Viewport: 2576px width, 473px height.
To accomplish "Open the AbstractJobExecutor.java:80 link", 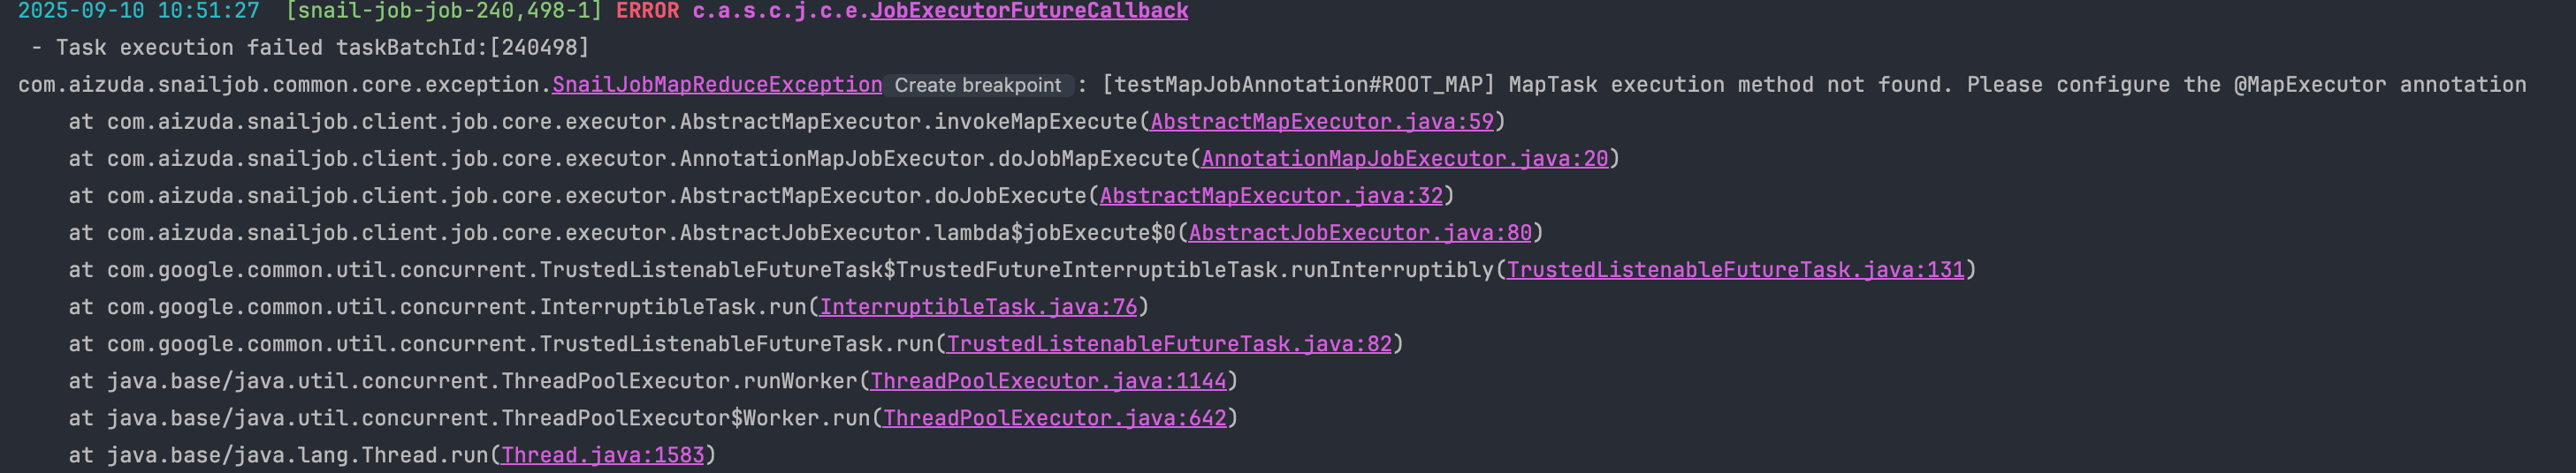I will 1359,232.
